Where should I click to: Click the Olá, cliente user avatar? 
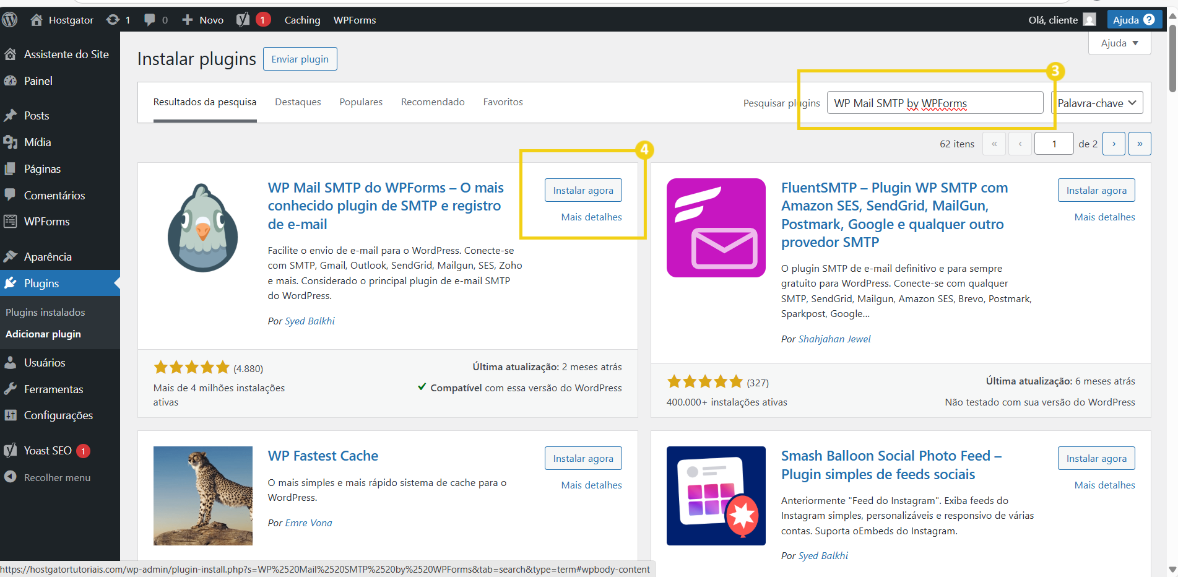click(x=1089, y=20)
